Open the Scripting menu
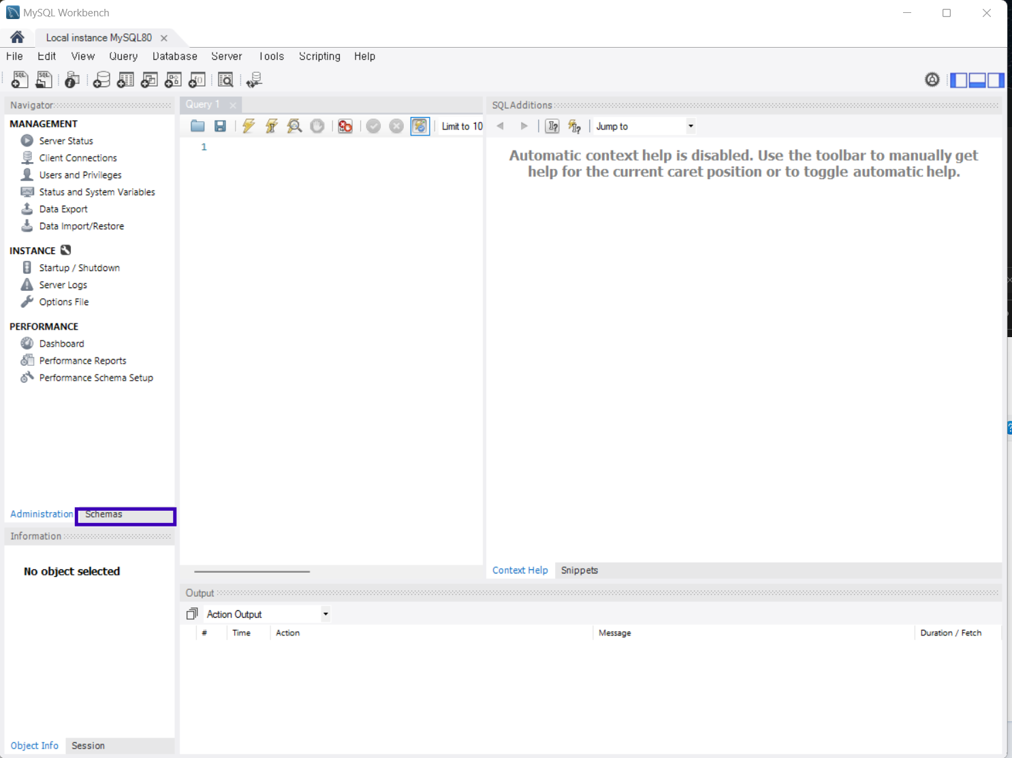 pos(319,57)
